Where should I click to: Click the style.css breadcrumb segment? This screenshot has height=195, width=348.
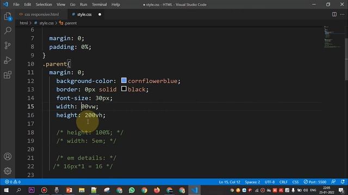[x=46, y=23]
